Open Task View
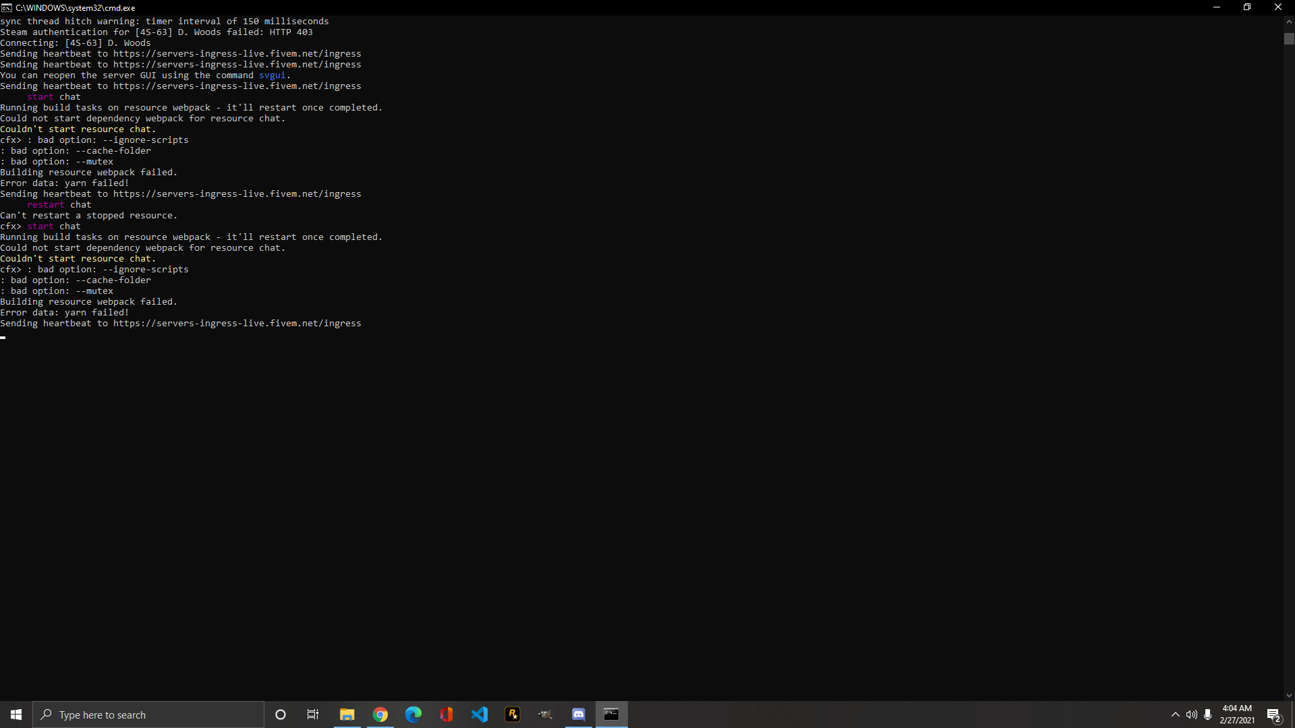 pos(313,715)
